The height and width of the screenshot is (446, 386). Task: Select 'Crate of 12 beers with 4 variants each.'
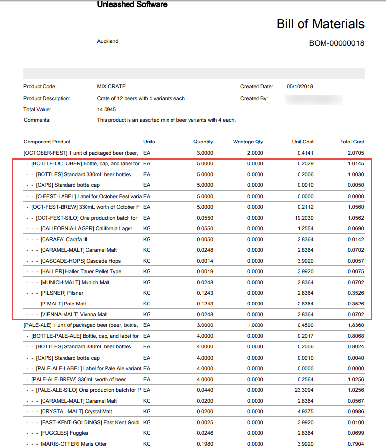pos(141,99)
